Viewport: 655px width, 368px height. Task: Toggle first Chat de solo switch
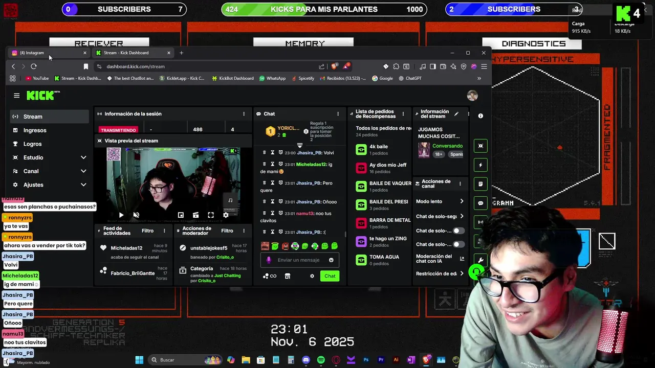[458, 231]
